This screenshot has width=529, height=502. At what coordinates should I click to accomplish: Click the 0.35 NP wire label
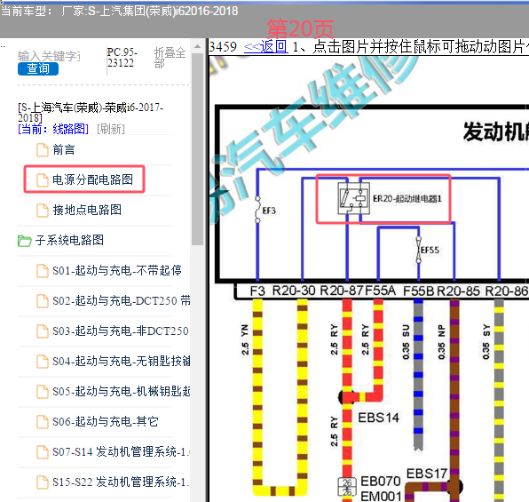(441, 341)
